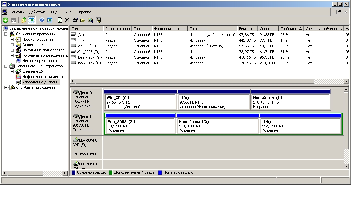This screenshot has height=201, width=351.
Task: Toggle the console tree show/hide button
Action: click(31, 20)
